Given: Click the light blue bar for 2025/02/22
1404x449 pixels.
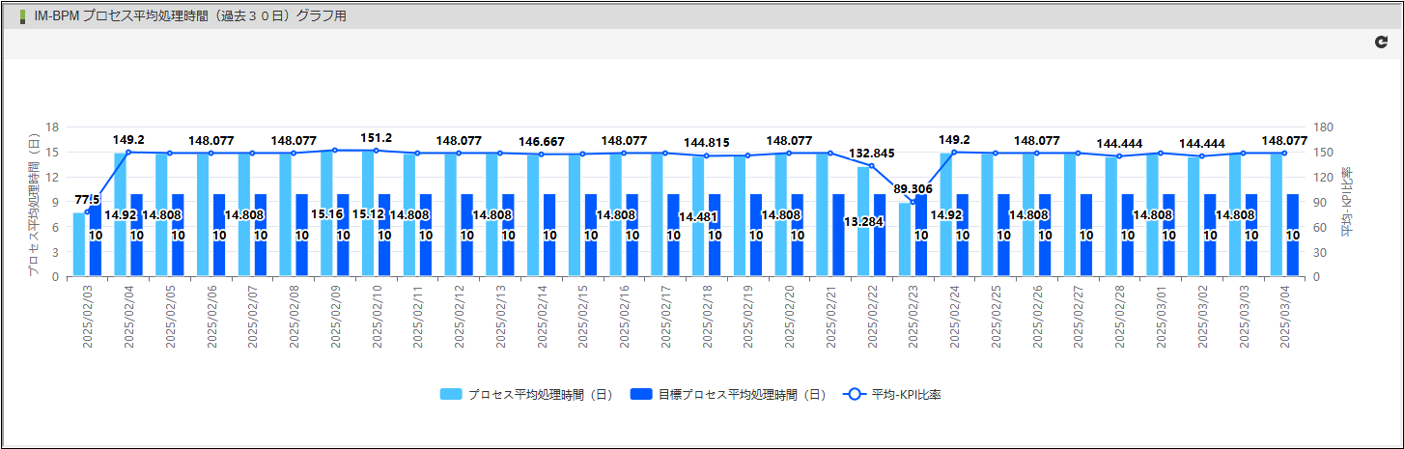Looking at the screenshot, I should 863,222.
